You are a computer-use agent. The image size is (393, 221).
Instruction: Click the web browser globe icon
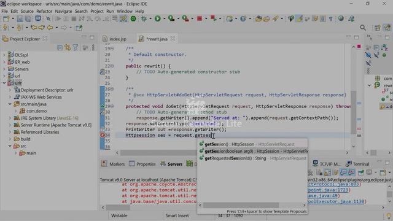(x=341, y=18)
